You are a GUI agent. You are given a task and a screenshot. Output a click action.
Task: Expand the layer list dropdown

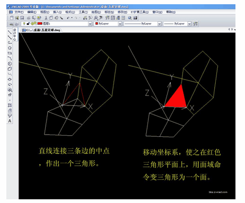coord(90,24)
